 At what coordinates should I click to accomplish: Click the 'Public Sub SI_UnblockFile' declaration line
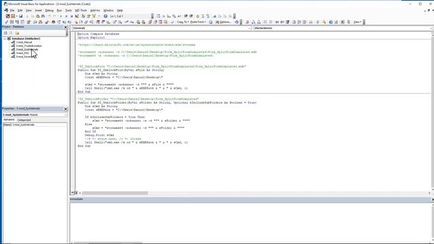[x=121, y=70]
